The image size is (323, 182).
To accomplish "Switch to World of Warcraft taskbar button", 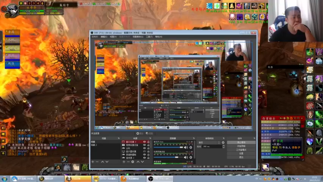I will pos(50,179).
